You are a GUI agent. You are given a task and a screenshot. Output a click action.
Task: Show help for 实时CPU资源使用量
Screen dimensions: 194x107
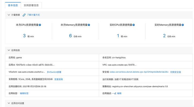pyautogui.click(x=134, y=25)
